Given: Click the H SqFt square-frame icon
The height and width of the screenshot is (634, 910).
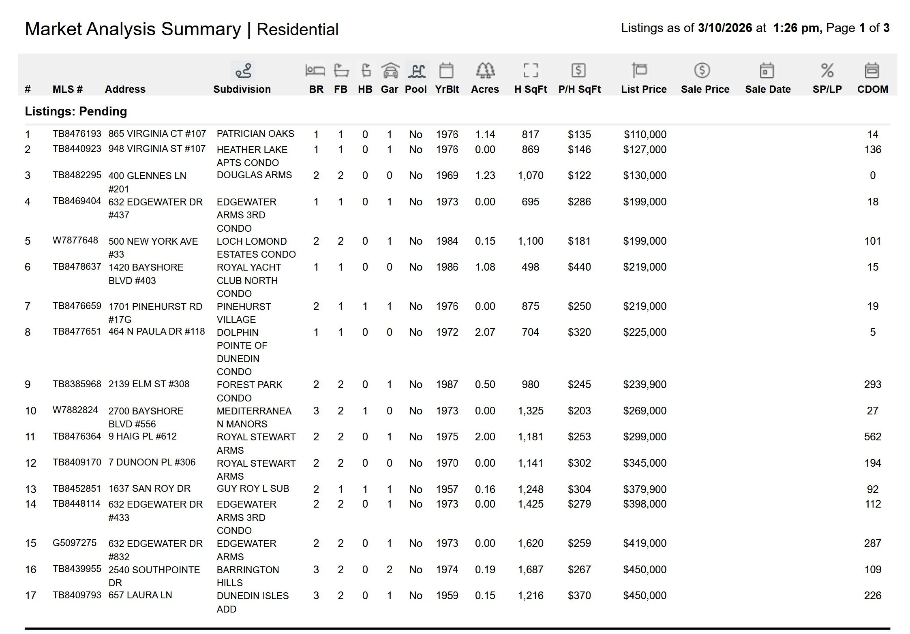Looking at the screenshot, I should 531,70.
